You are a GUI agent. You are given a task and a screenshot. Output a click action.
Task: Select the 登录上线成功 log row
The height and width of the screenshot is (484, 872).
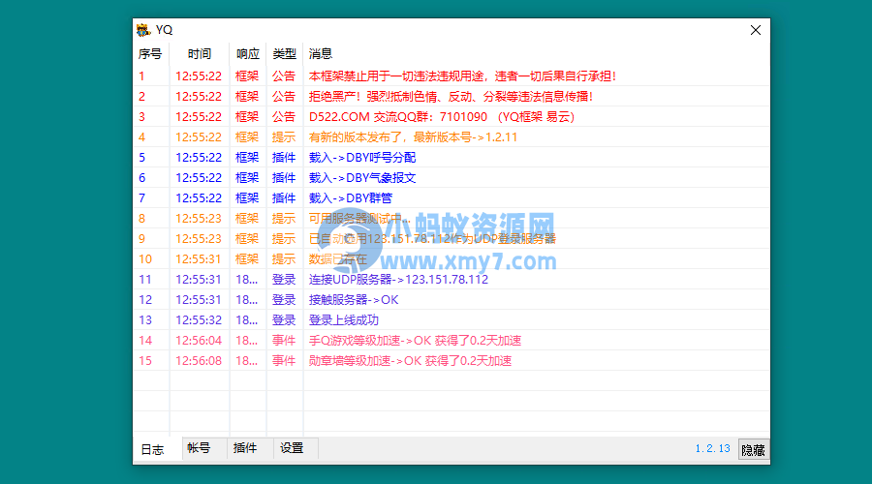[x=343, y=319]
